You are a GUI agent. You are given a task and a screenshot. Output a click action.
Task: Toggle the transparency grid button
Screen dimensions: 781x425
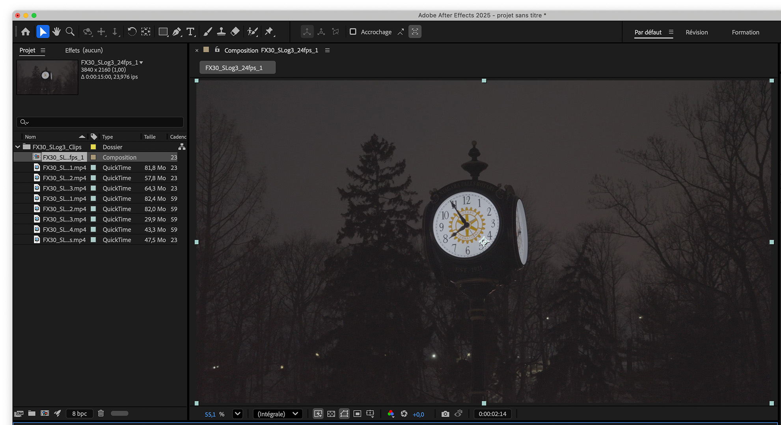point(331,414)
